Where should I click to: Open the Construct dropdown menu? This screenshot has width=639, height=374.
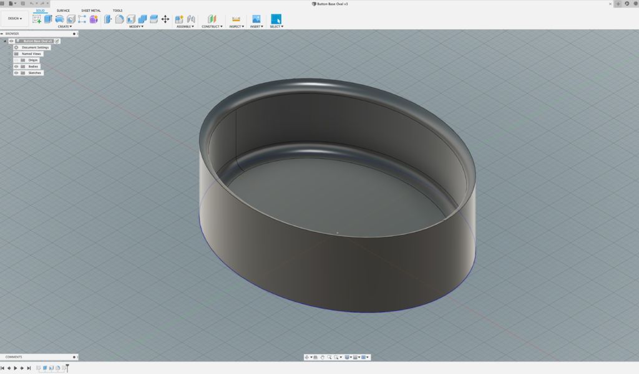[212, 26]
